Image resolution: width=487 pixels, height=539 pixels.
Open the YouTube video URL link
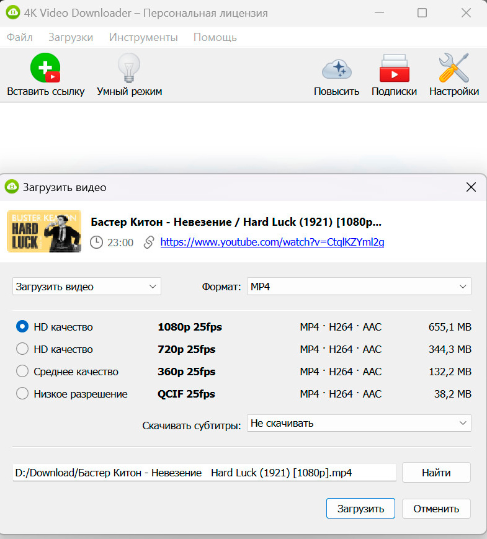272,243
